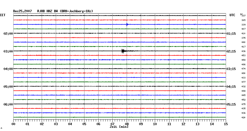Select DC offset value 337
Screen dimensions: 247x131
[244, 16]
